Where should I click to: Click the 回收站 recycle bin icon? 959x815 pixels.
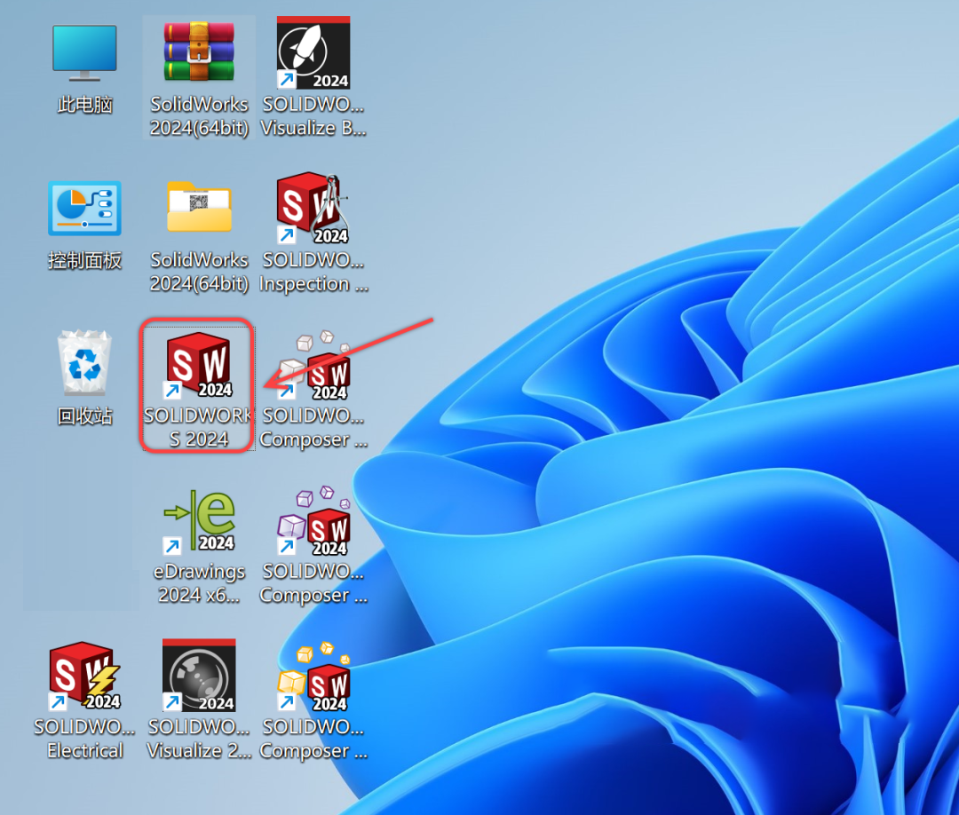pos(84,364)
